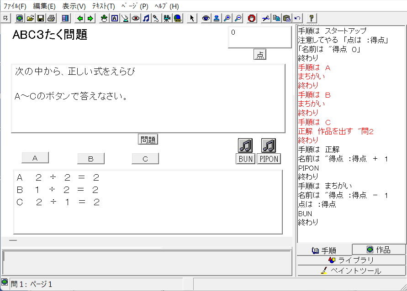Click the eye tool icon
The width and height of the screenshot is (407, 291).
coord(206,18)
